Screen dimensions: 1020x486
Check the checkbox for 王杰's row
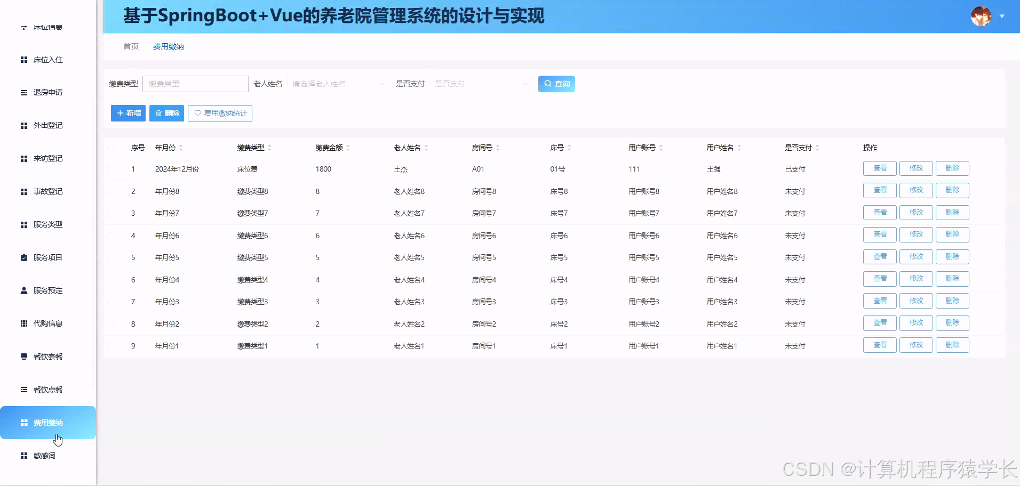pyautogui.click(x=111, y=169)
